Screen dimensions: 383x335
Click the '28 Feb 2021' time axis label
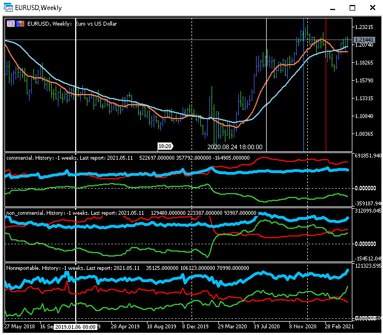tap(339, 327)
